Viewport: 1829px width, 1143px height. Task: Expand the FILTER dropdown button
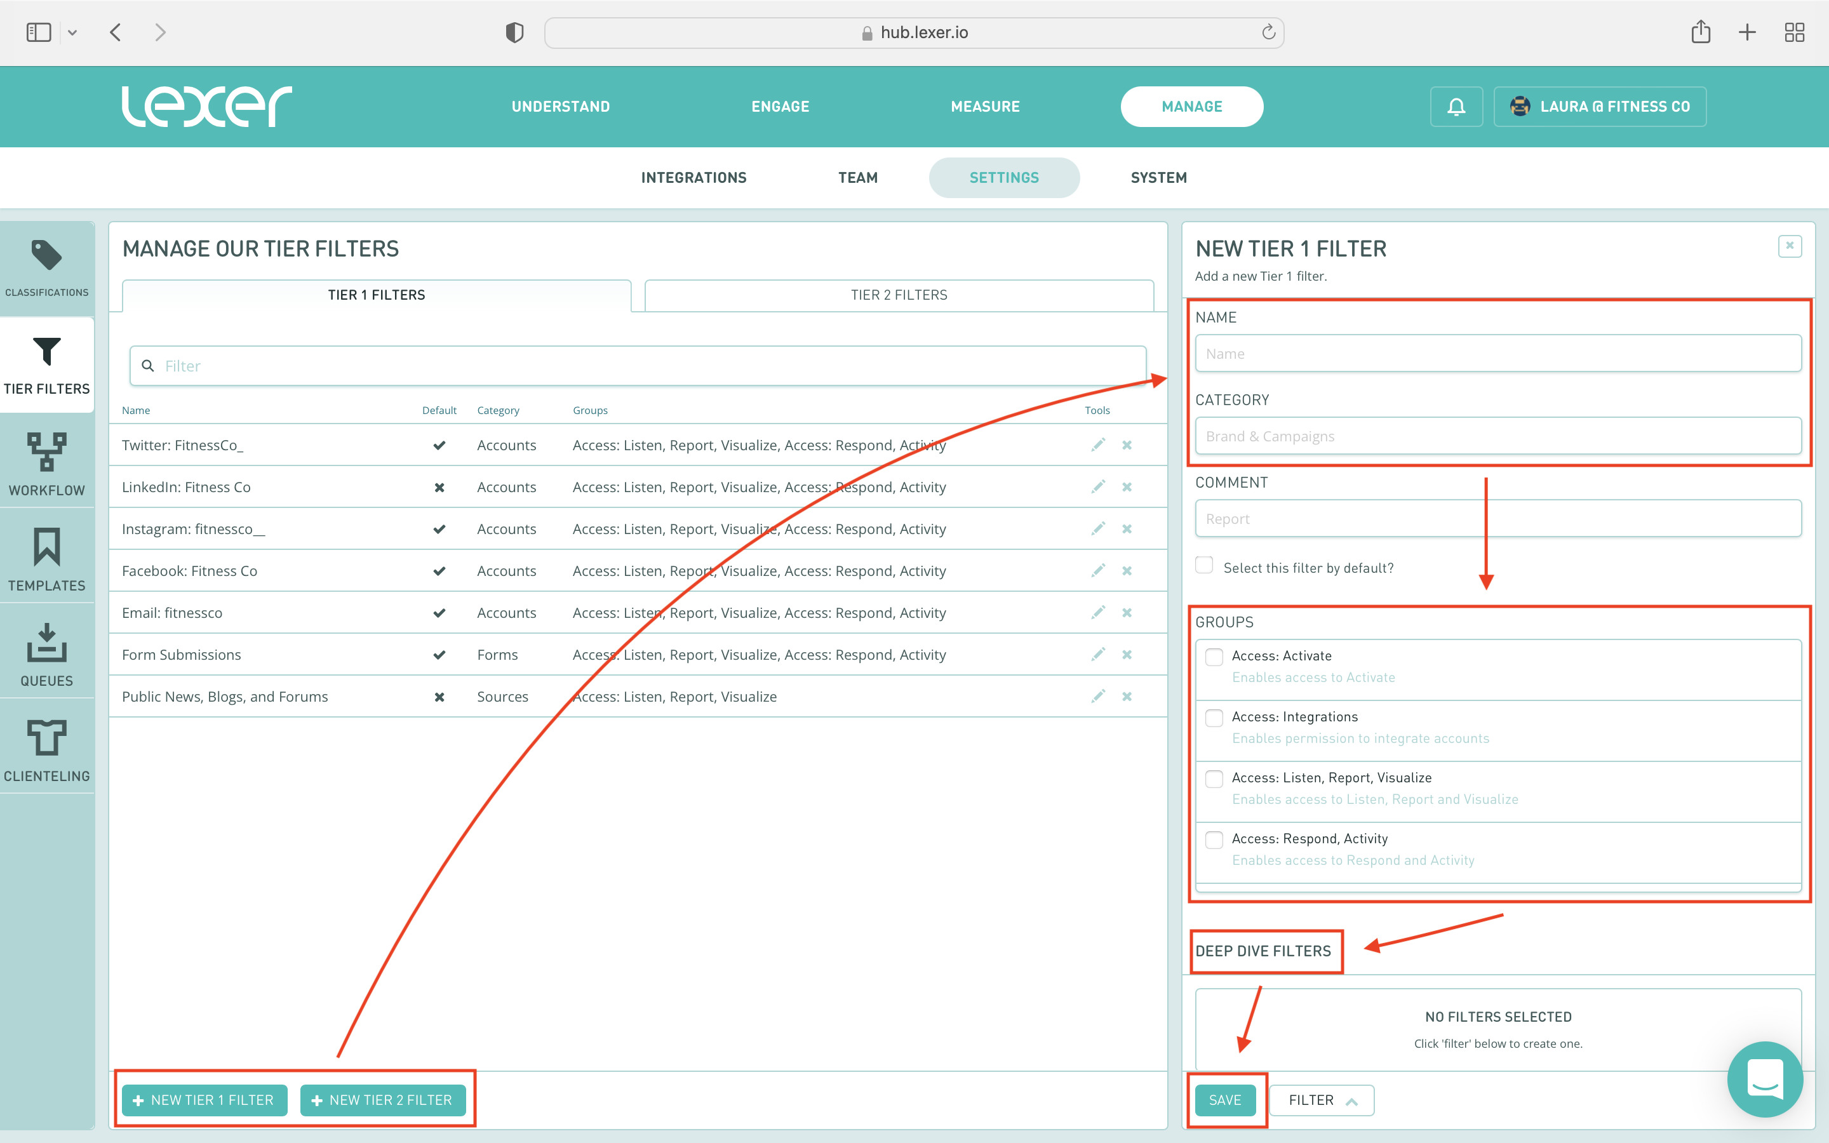tap(1321, 1100)
